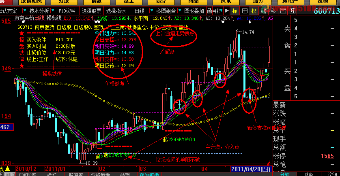Switch to the 财务 bottom tab
This screenshot has width=340, height=176.
pos(308,174)
